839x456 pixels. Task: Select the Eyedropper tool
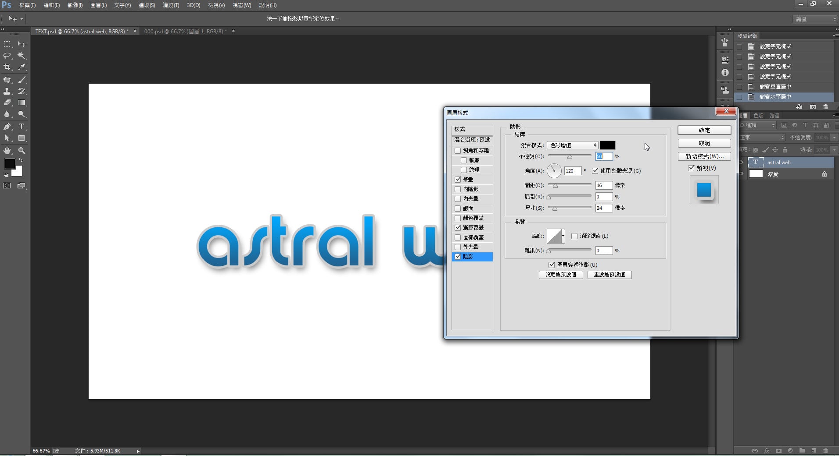click(21, 67)
